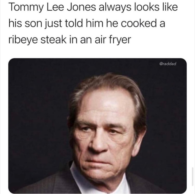Click the word "Jones" in the caption
The image size is (195, 194).
click(x=82, y=7)
